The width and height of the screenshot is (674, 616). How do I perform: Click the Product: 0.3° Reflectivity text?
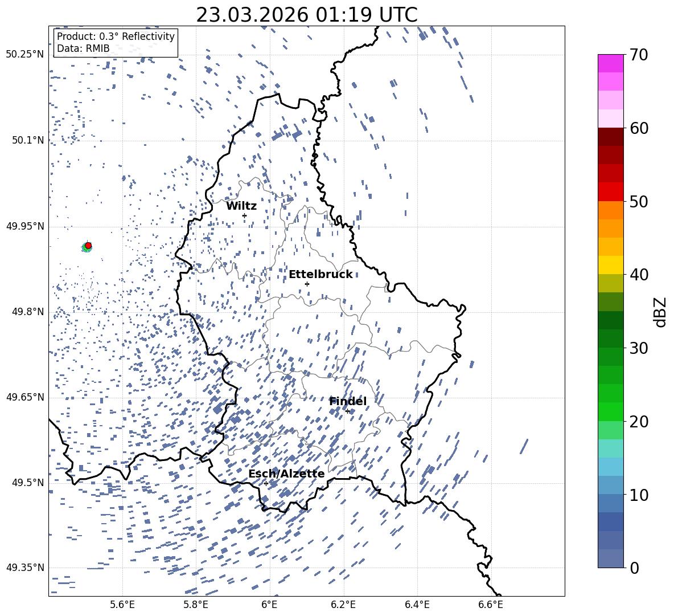116,36
